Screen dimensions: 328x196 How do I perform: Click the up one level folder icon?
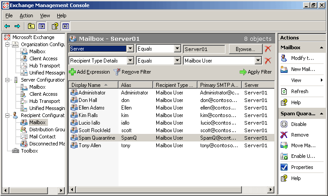point(31,26)
